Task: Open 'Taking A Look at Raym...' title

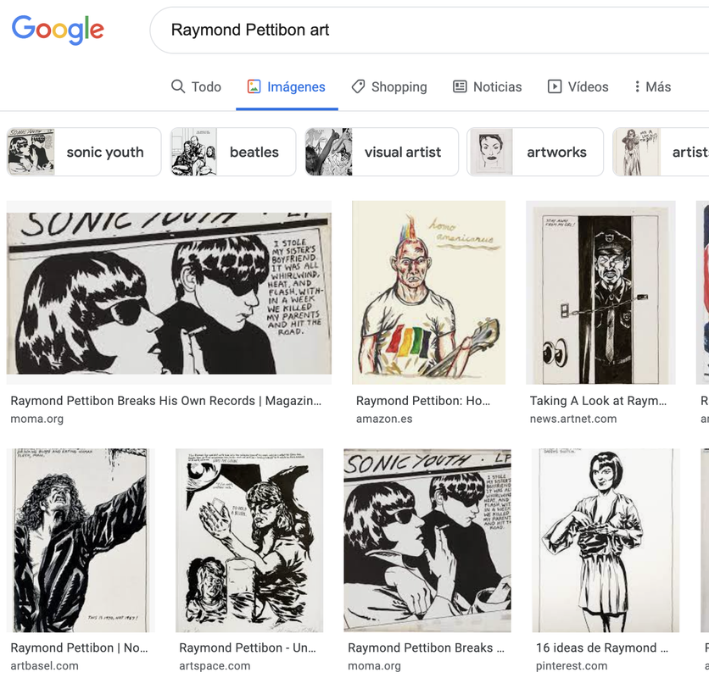Action: 598,401
